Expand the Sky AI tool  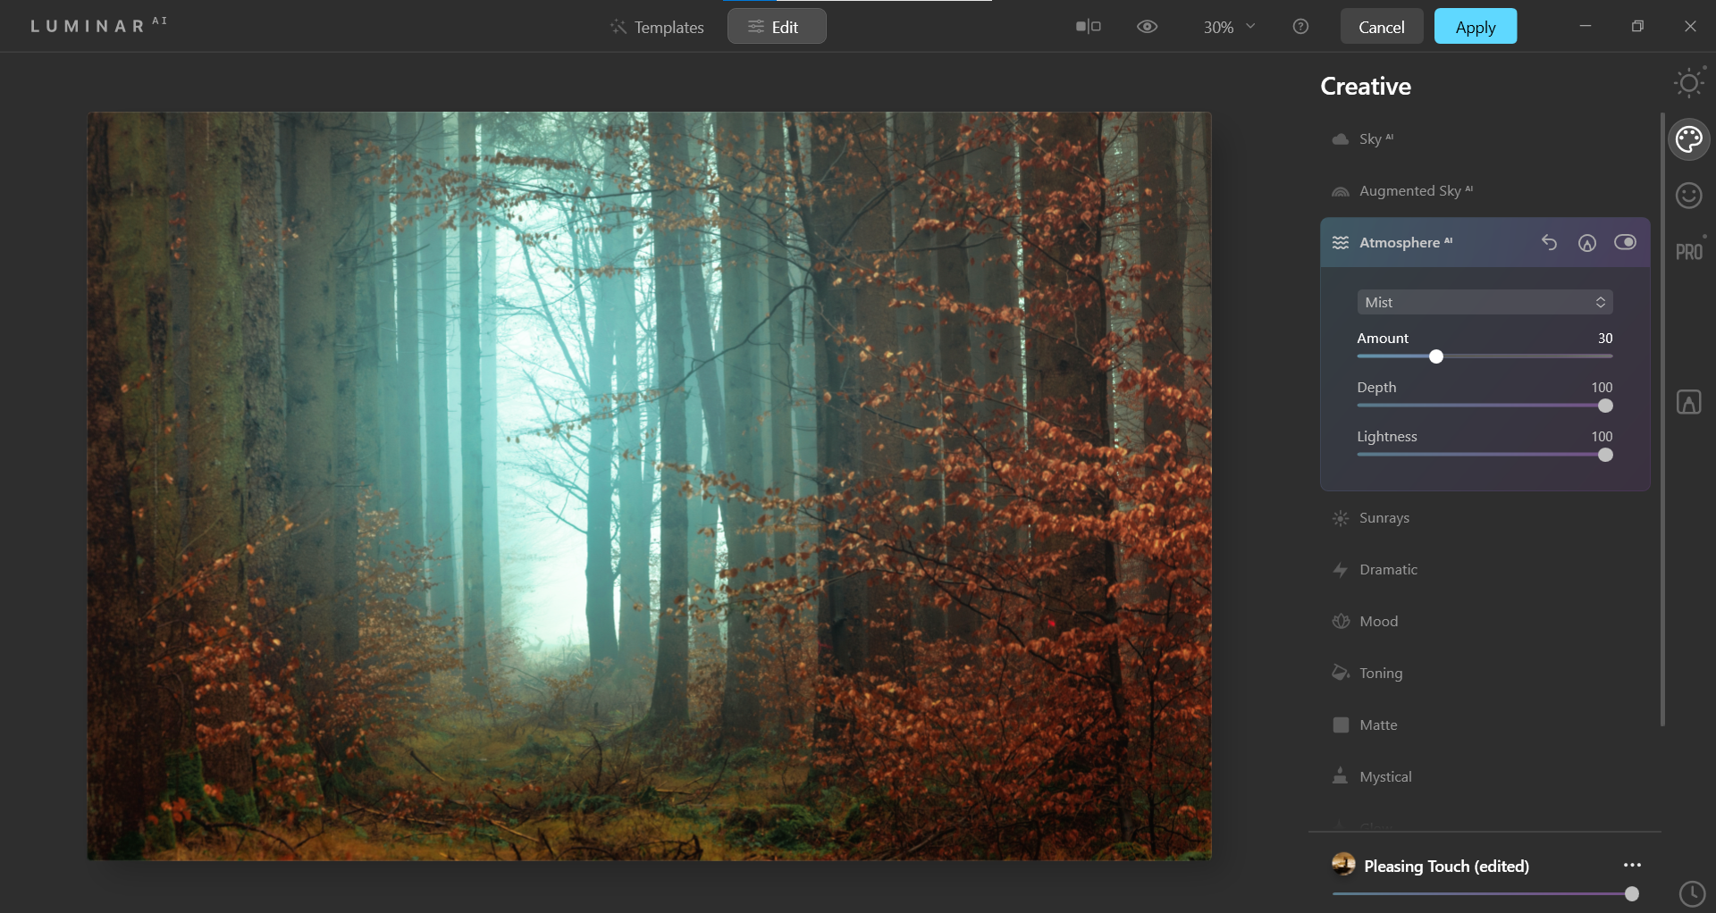pos(1485,139)
